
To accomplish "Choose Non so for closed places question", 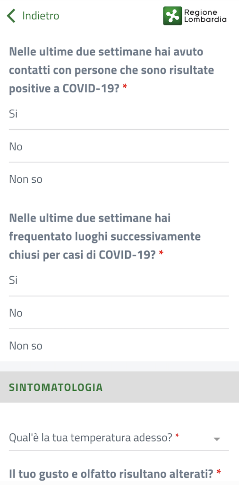I will [x=119, y=345].
